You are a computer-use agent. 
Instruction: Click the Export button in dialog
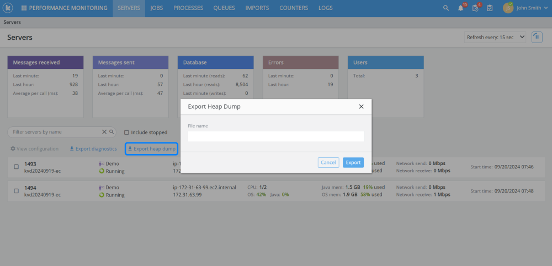coord(353,163)
